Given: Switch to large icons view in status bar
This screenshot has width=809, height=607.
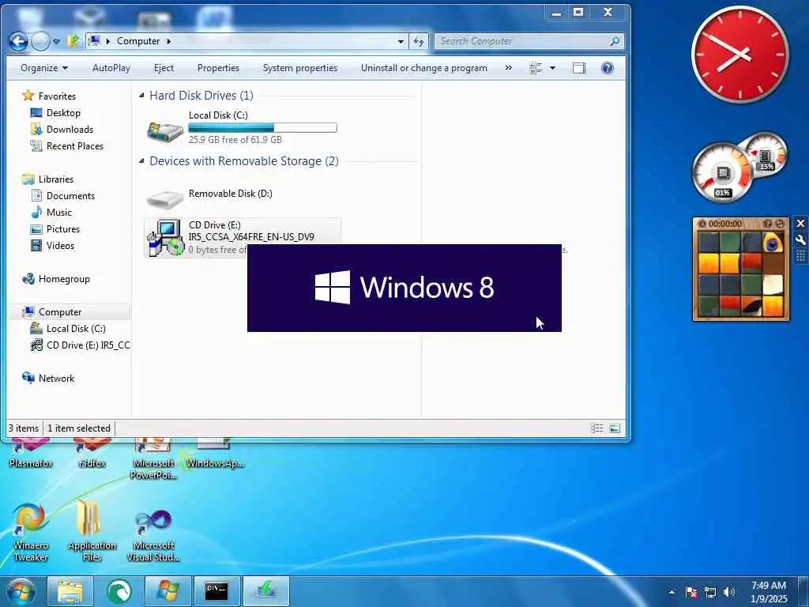Looking at the screenshot, I should [615, 428].
